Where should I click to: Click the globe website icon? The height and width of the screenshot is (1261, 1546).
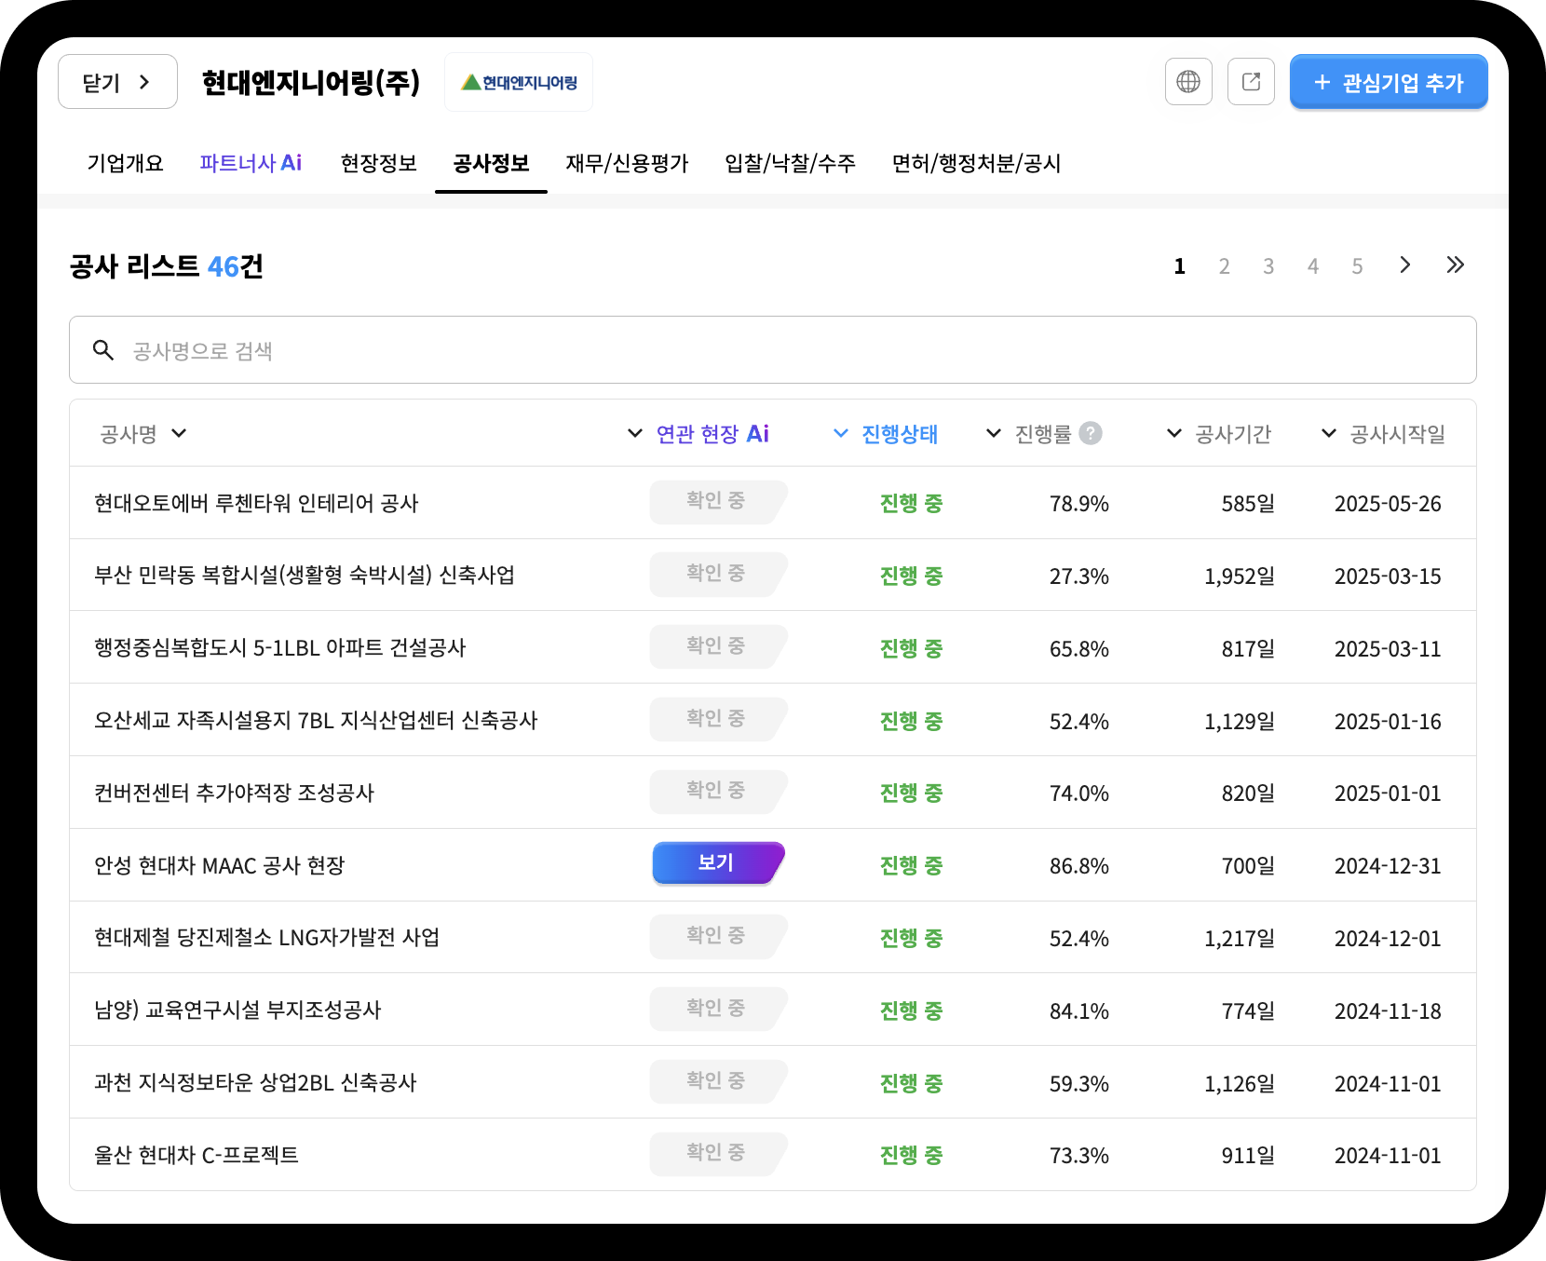pos(1188,82)
